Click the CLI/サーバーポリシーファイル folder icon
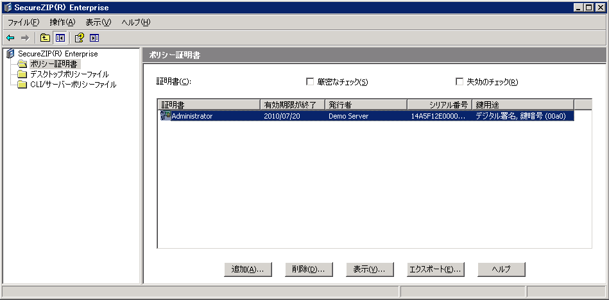609x300 pixels. [22, 84]
